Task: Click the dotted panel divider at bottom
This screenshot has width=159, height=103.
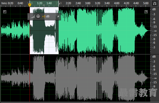Action: tap(85, 102)
